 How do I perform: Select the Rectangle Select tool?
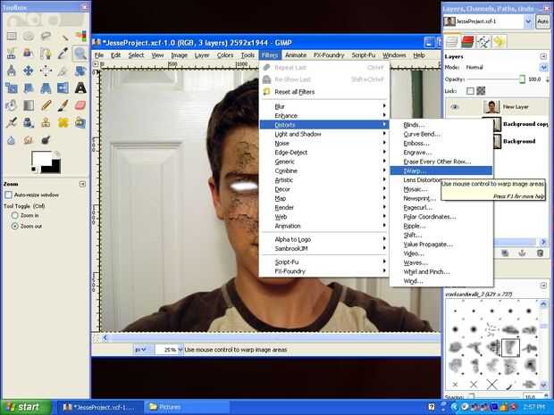(12, 36)
